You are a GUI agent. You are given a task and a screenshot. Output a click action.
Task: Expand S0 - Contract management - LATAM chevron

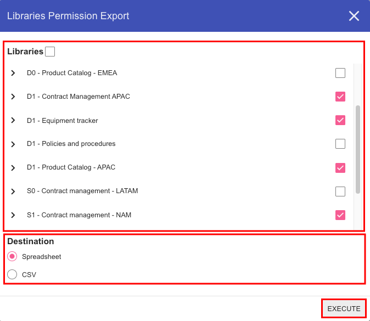(x=13, y=192)
